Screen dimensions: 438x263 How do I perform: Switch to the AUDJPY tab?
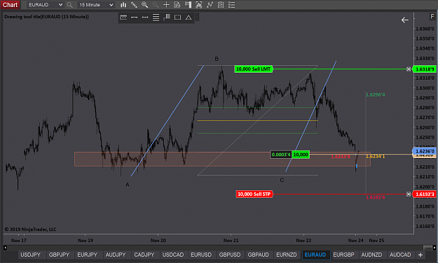[x=116, y=255]
